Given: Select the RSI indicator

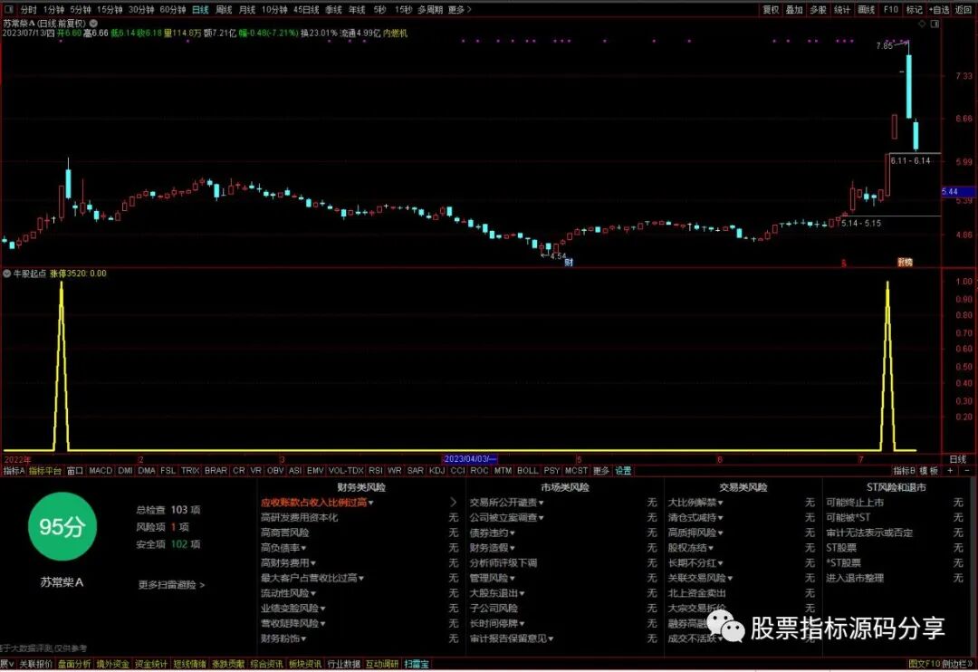Looking at the screenshot, I should [376, 470].
